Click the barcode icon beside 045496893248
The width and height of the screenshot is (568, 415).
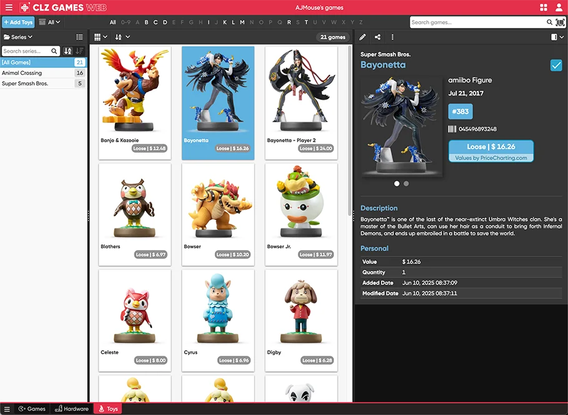pyautogui.click(x=452, y=129)
